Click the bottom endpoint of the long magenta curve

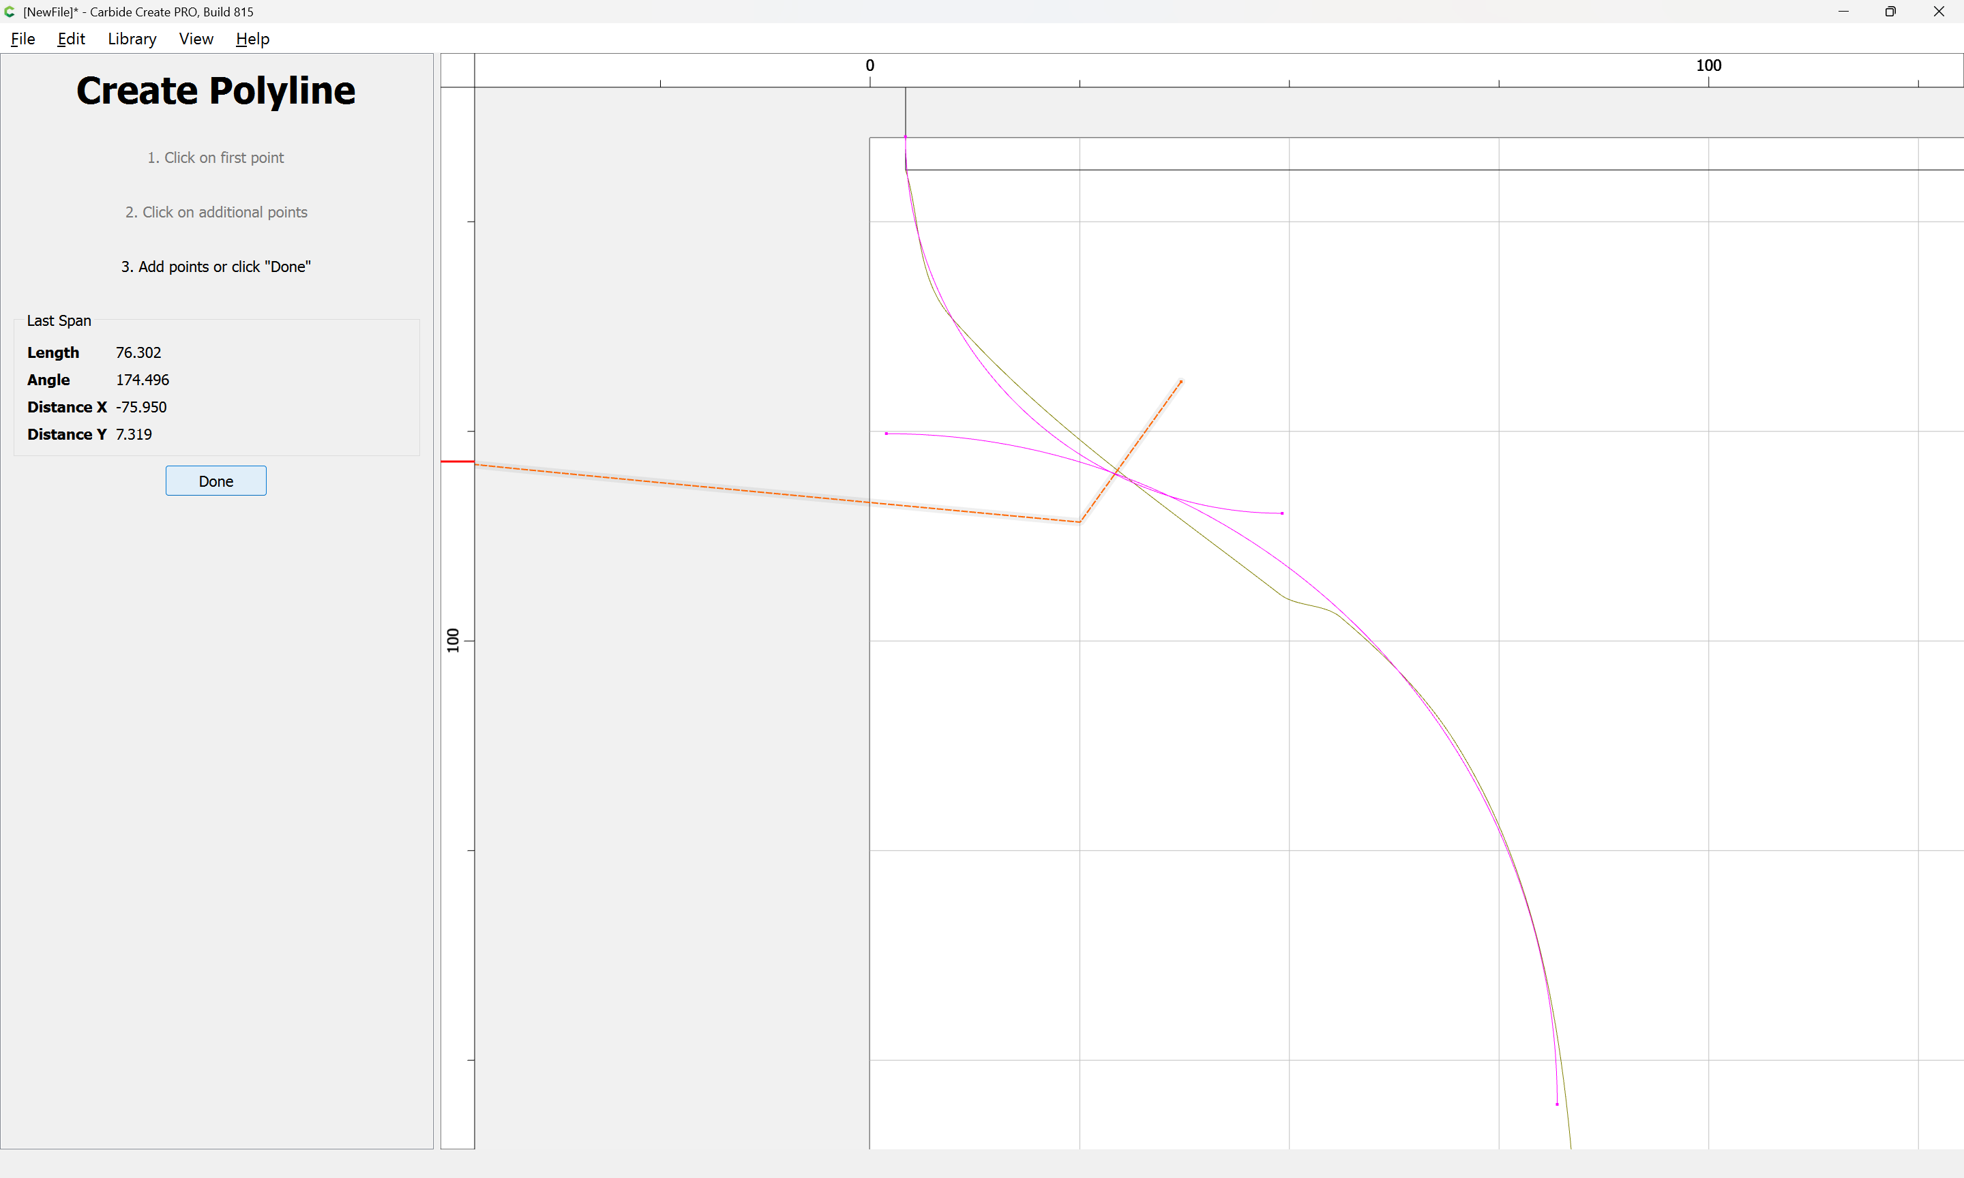(1557, 1104)
